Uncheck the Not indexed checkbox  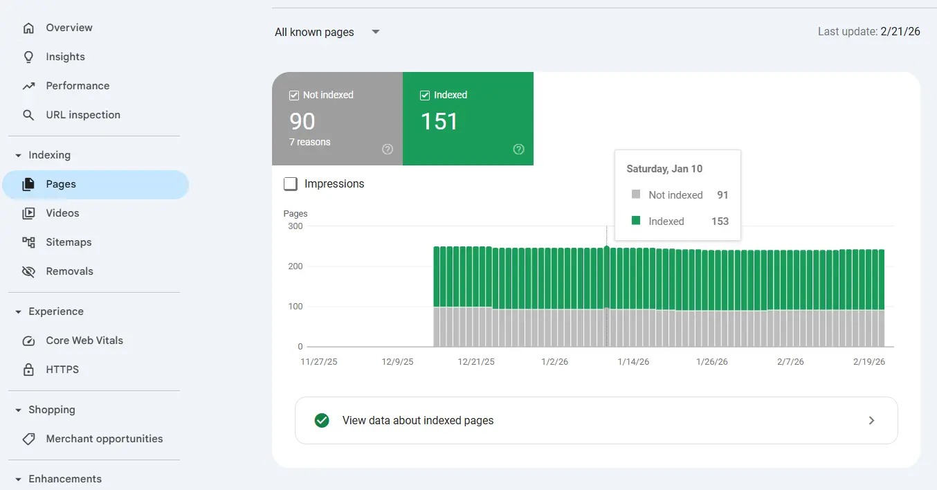[294, 95]
